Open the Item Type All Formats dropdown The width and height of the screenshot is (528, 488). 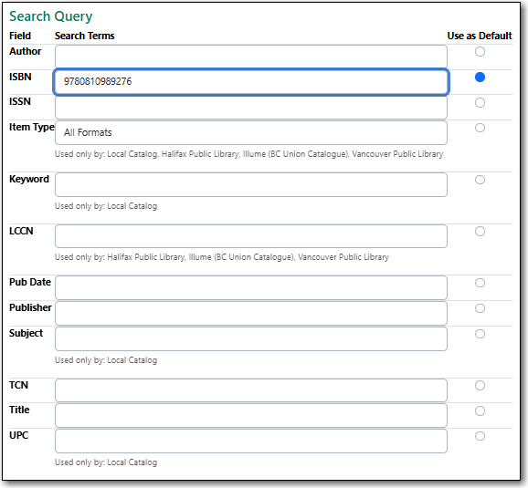251,133
